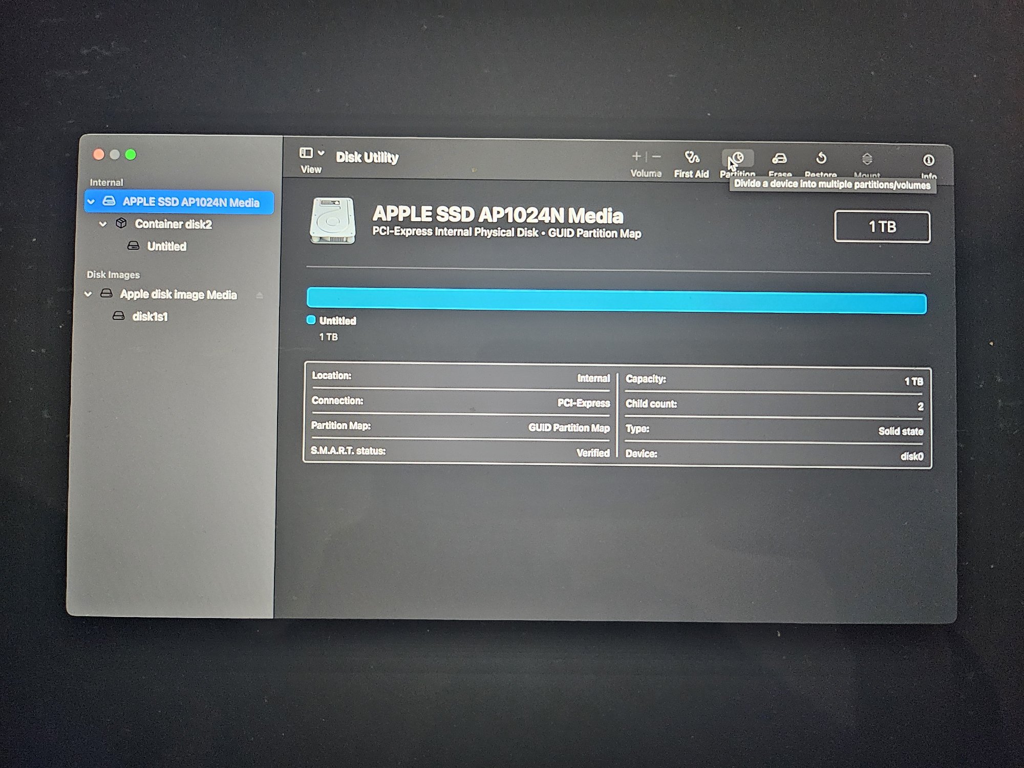Image resolution: width=1024 pixels, height=768 pixels.
Task: Select Container disk2 in sidebar
Action: point(173,224)
